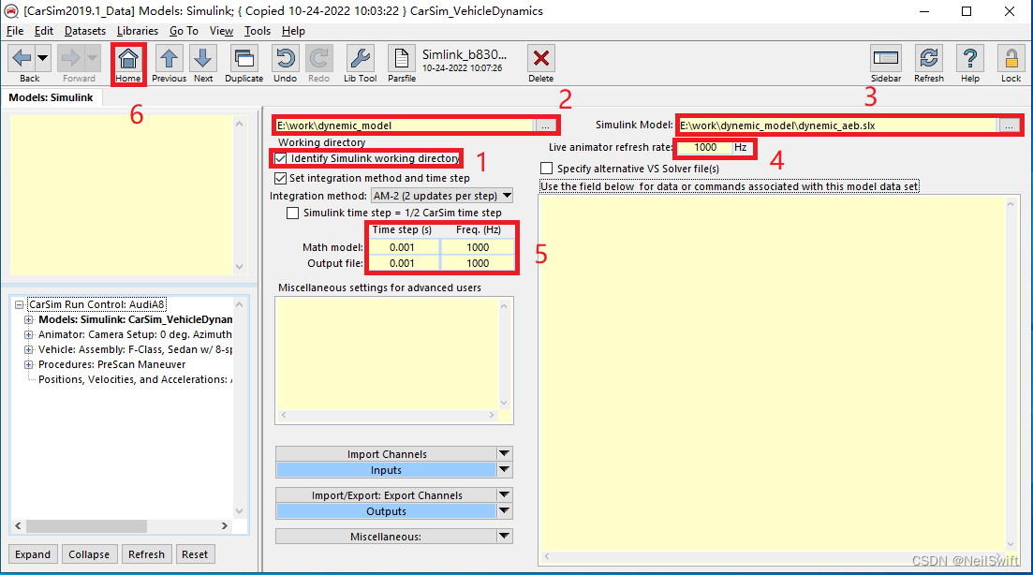The image size is (1033, 575).
Task: Click the Expand button
Action: click(33, 553)
